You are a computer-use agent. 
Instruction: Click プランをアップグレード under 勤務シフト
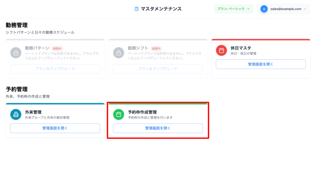(158, 69)
